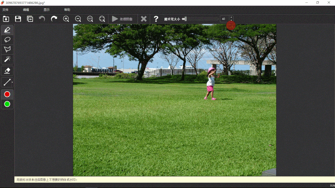Click the 处理图像 process image button
This screenshot has height=188, width=335.
coord(122,19)
